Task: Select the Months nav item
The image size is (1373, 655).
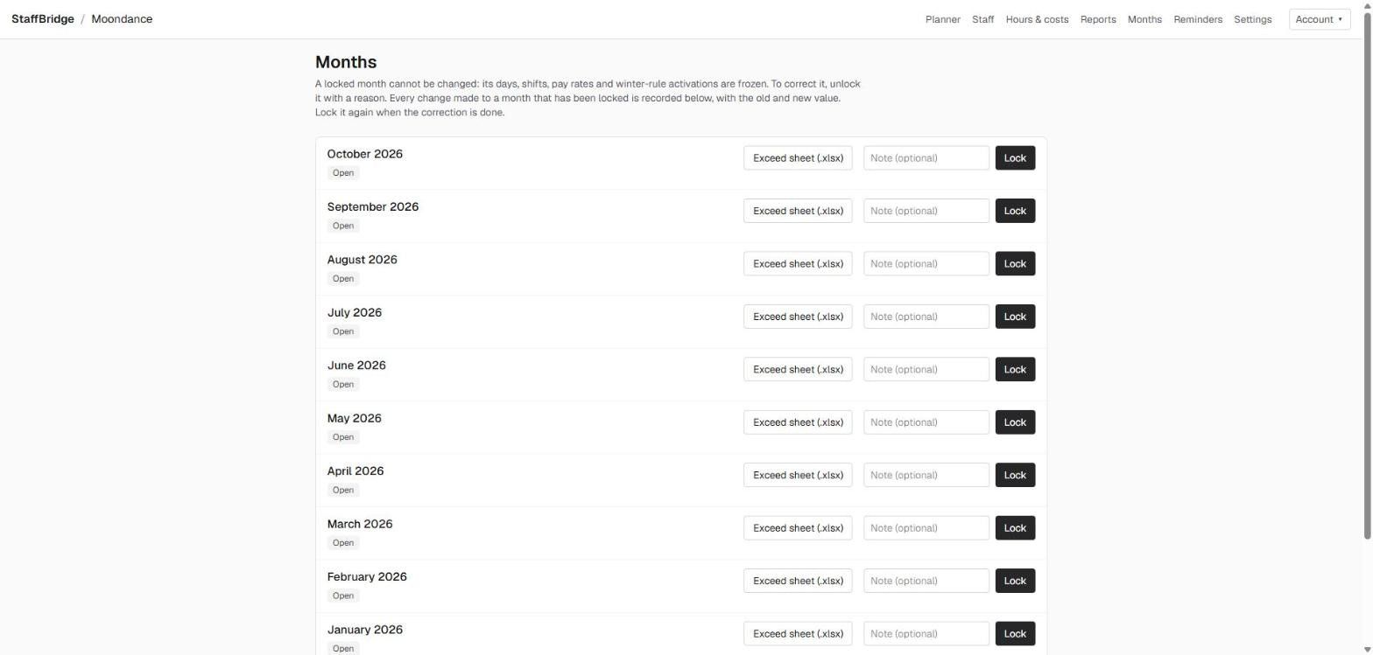Action: (x=1144, y=19)
